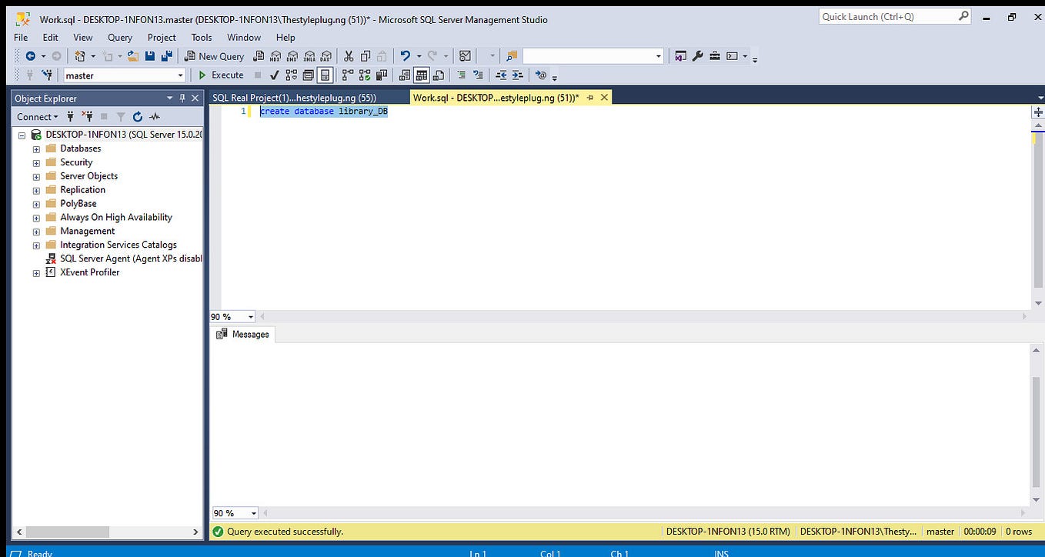Click the Execute button
The height and width of the screenshot is (557, 1045).
pos(221,75)
